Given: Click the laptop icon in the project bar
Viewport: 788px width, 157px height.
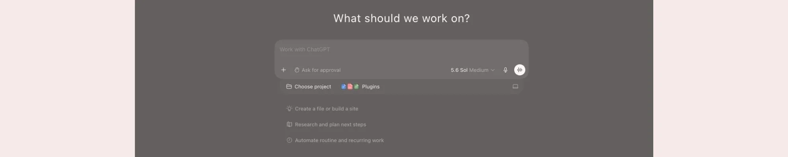Looking at the screenshot, I should click(515, 86).
